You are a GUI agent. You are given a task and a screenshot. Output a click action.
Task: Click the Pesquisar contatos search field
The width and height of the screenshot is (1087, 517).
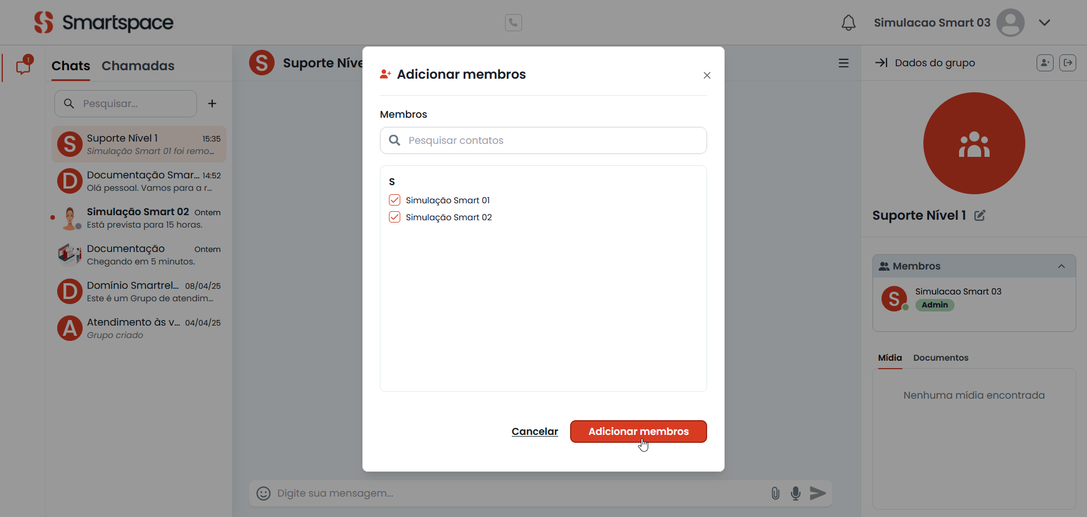(543, 140)
